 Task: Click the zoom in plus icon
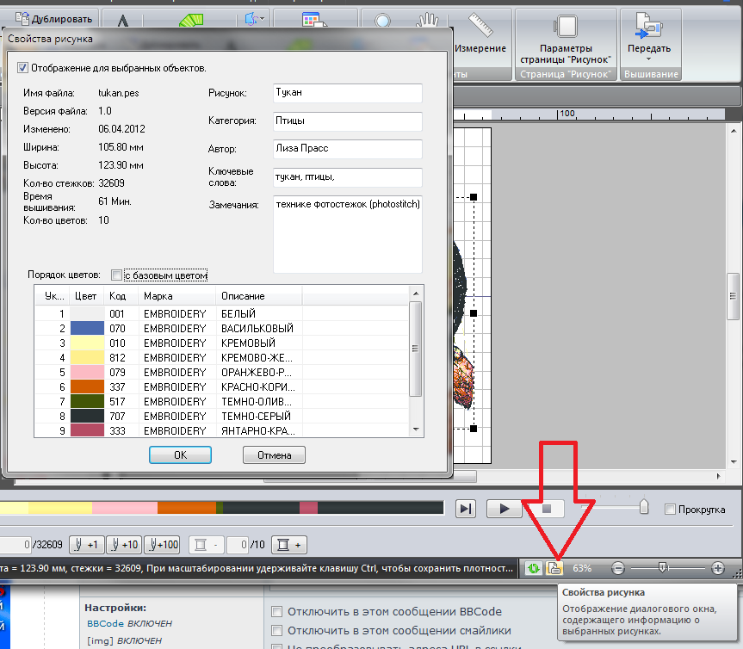(x=718, y=568)
